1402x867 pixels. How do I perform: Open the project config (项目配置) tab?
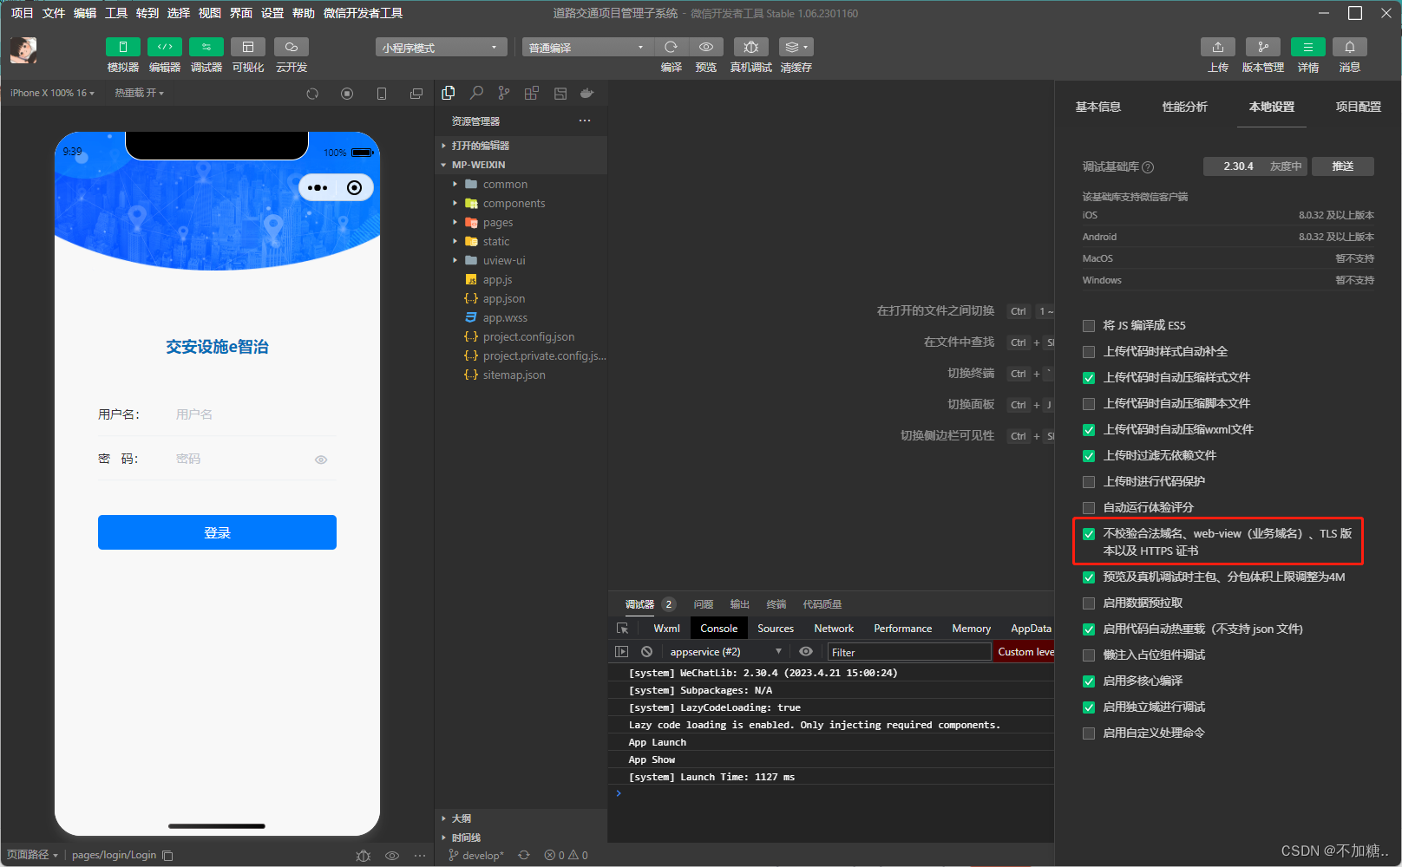tap(1358, 107)
